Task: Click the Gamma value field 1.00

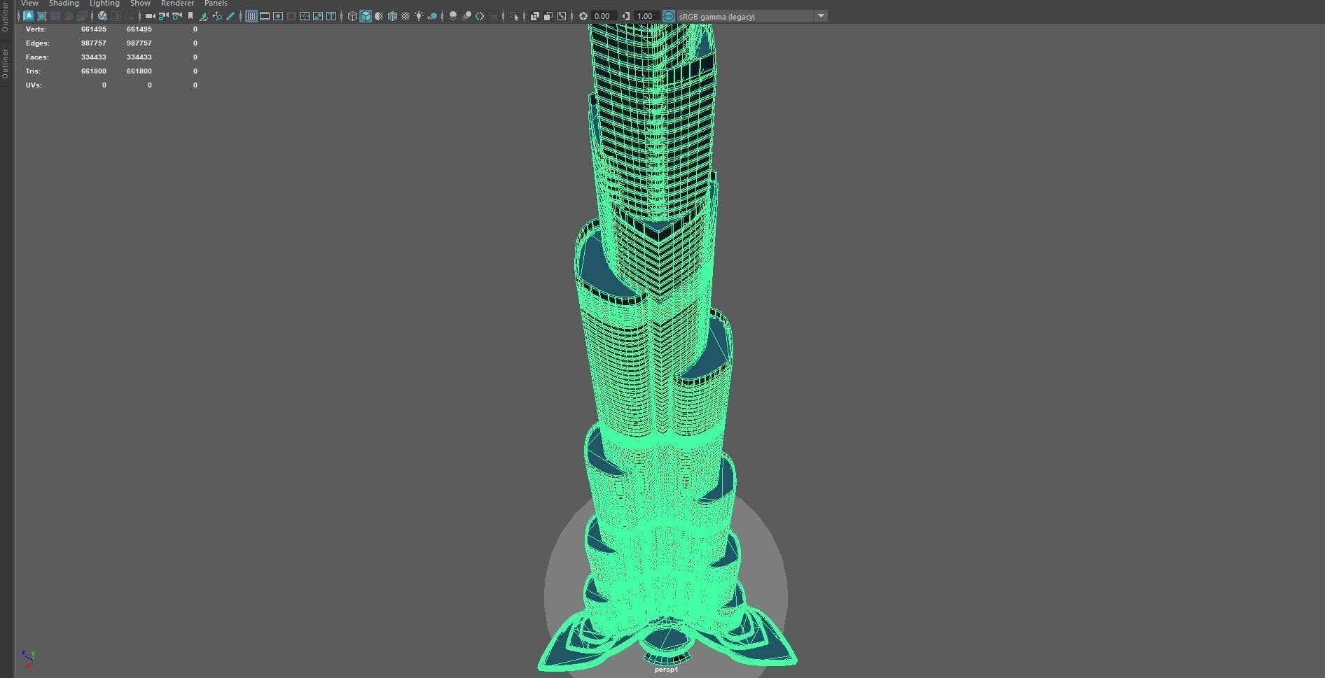Action: point(646,15)
